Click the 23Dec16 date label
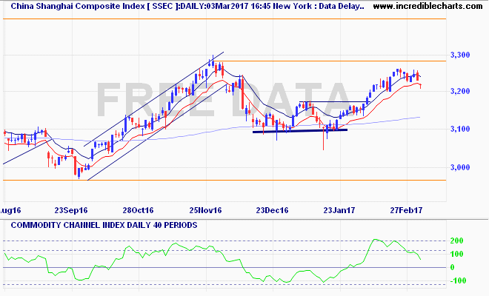 [x=272, y=210]
